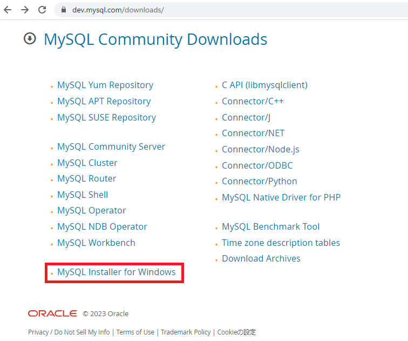408x341 pixels.
Task: Open MySQL Cluster downloads
Action: pos(87,163)
